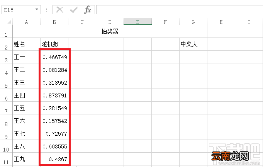
Task: Select the cell containing 王八
Action: pyautogui.click(x=27, y=146)
